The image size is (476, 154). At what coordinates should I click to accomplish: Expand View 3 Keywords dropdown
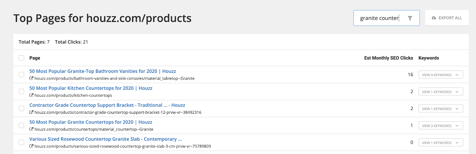tap(441, 126)
